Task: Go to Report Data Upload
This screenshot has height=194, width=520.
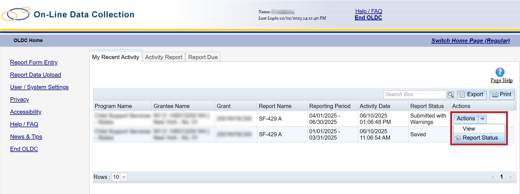Action: click(x=35, y=75)
